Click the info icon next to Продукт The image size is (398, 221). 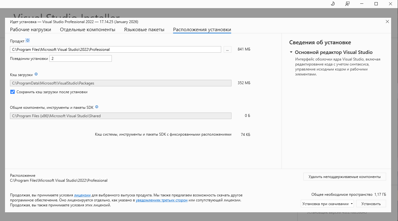tap(27, 41)
